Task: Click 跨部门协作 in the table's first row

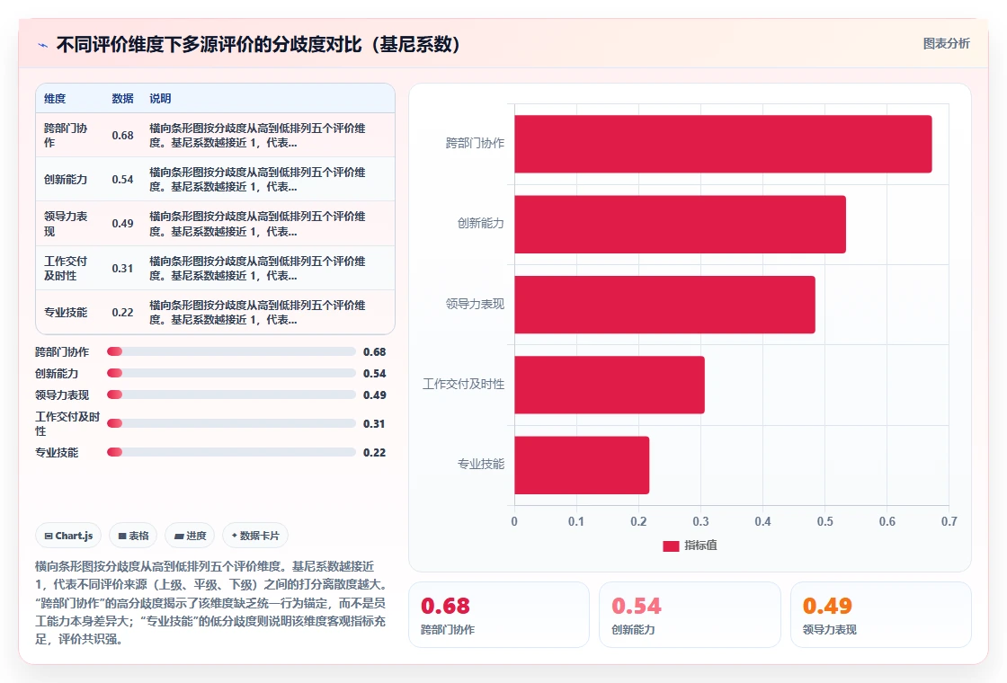Action: tap(66, 136)
